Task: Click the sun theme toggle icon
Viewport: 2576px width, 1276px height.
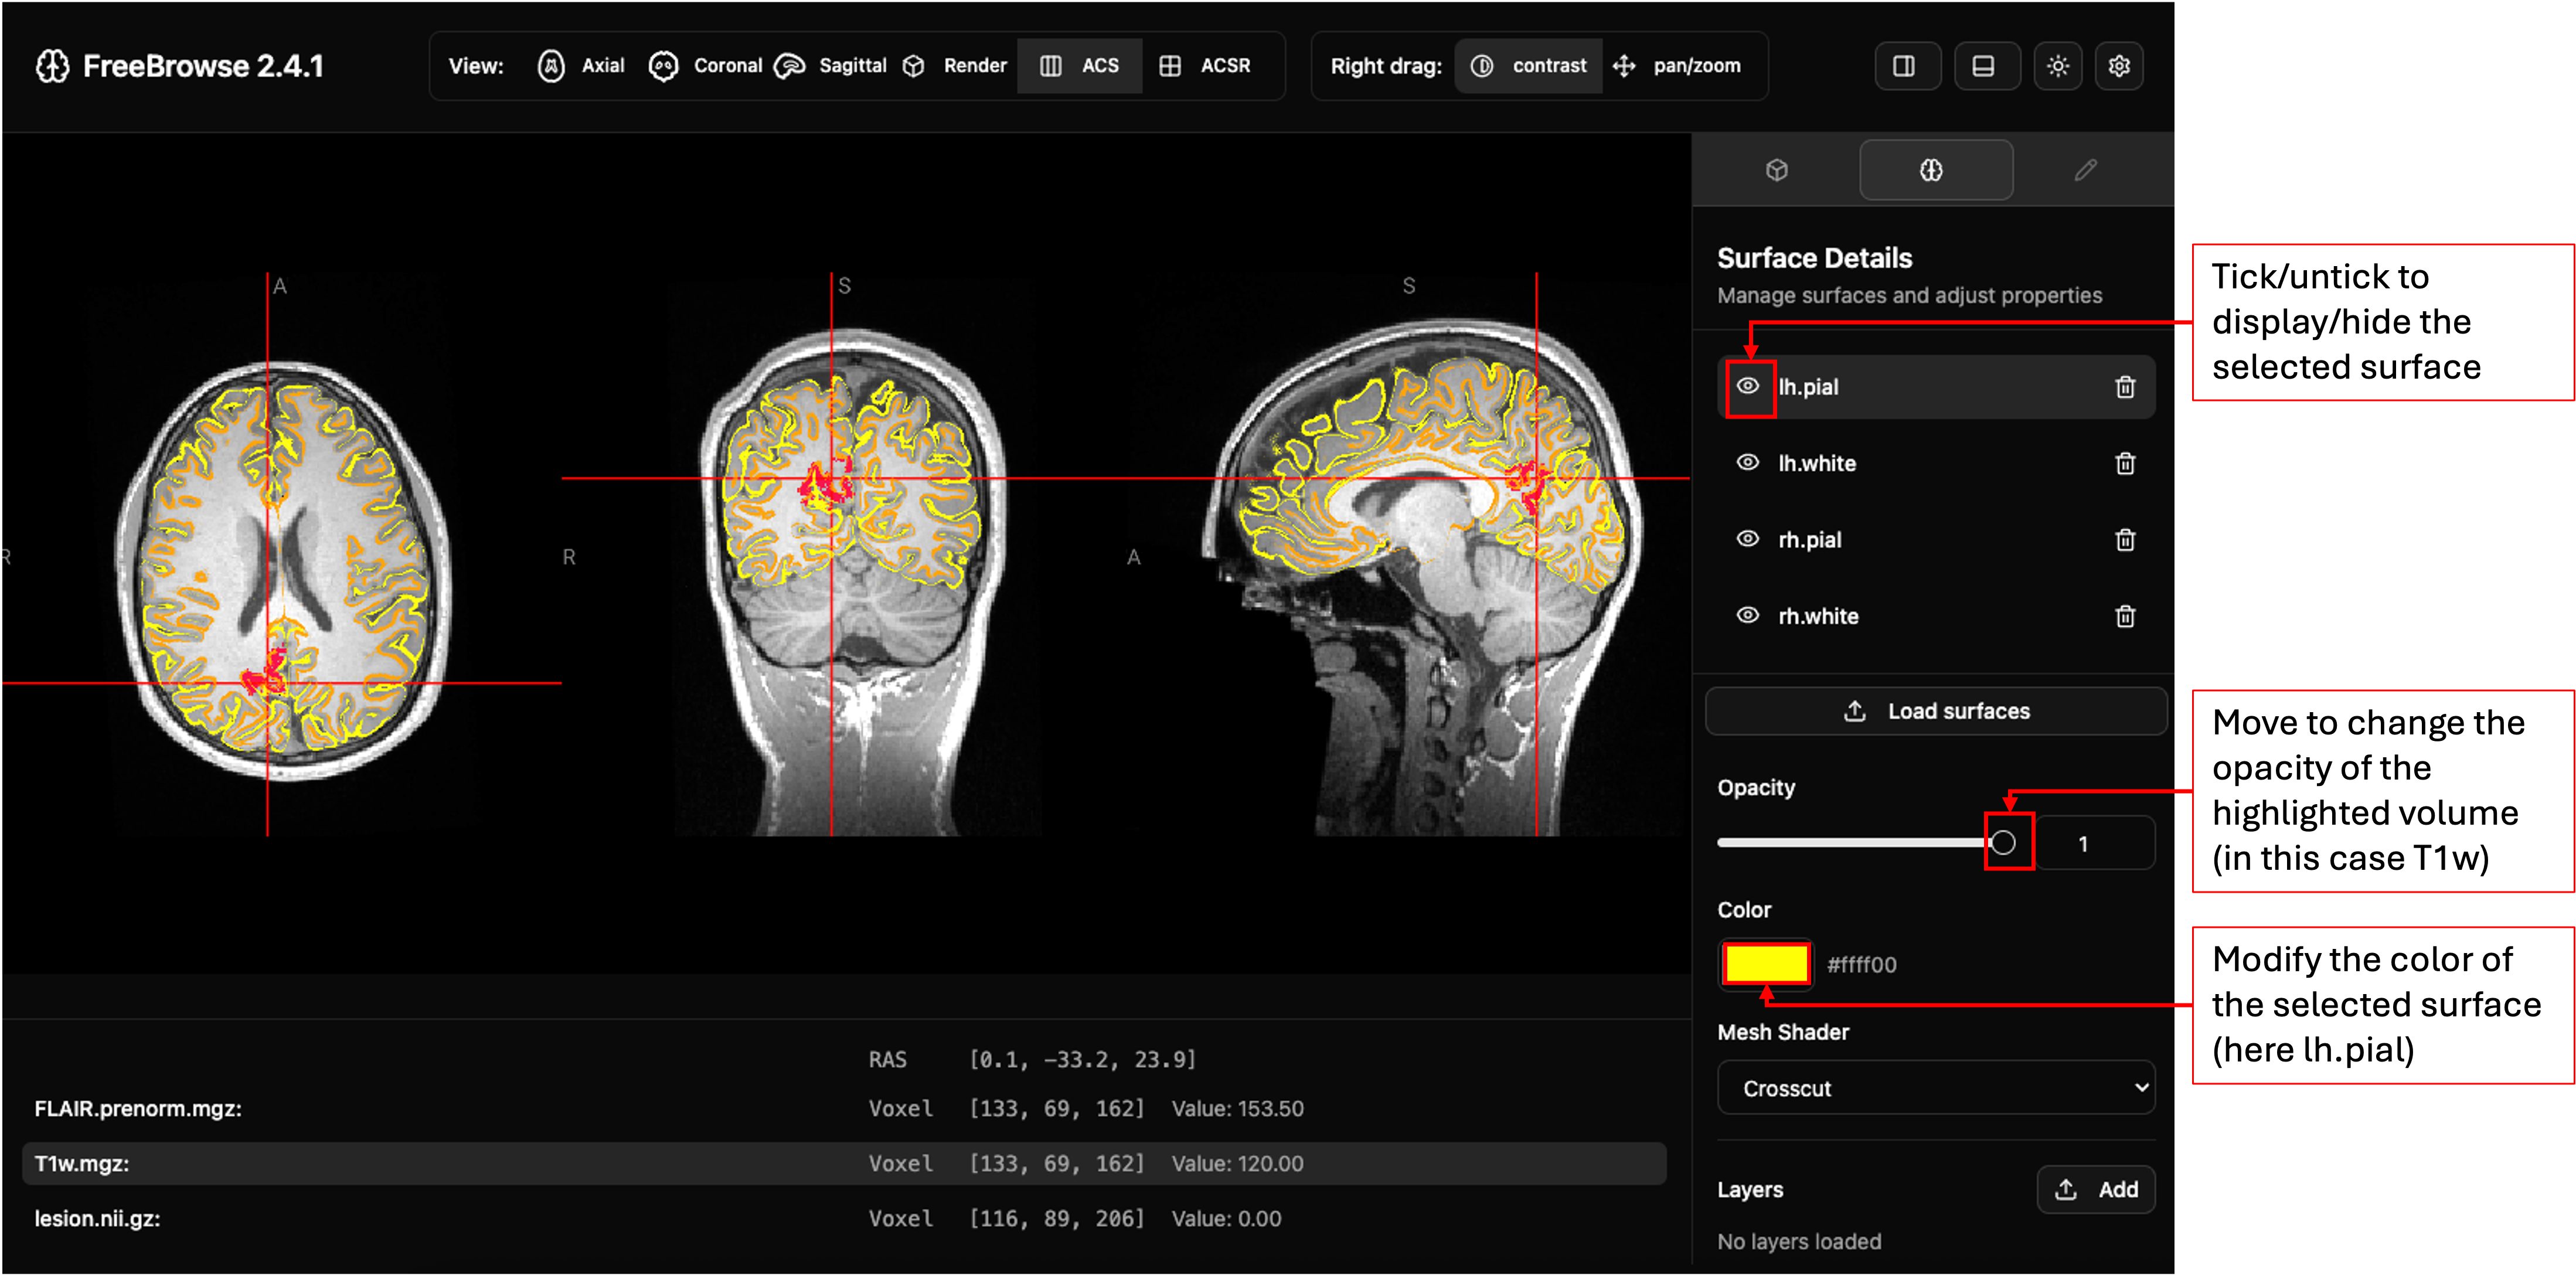Action: click(x=2058, y=66)
